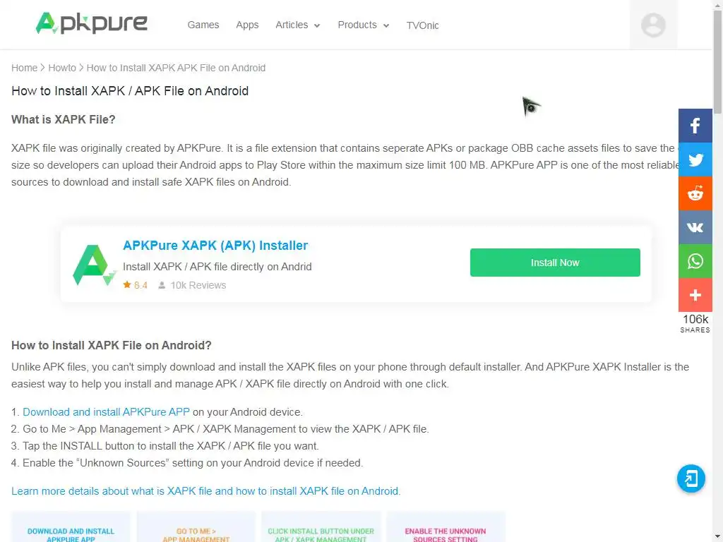Screen dimensions: 723x542
Task: Click the vertical page scrollbar thumb
Action: pos(717,61)
